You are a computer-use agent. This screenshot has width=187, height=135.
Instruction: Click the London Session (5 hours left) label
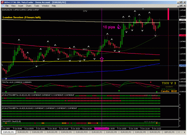[22, 17]
